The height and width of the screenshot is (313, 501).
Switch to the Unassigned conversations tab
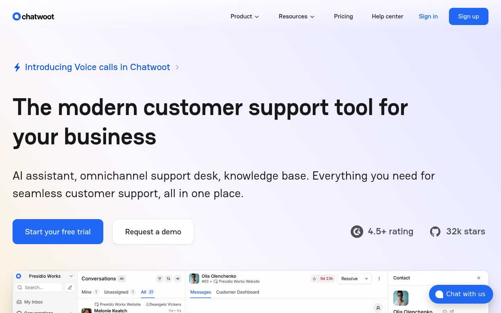click(x=120, y=292)
